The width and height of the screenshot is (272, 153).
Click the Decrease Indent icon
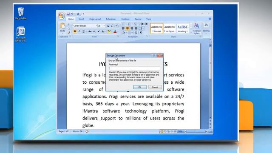pyautogui.click(x=142, y=24)
